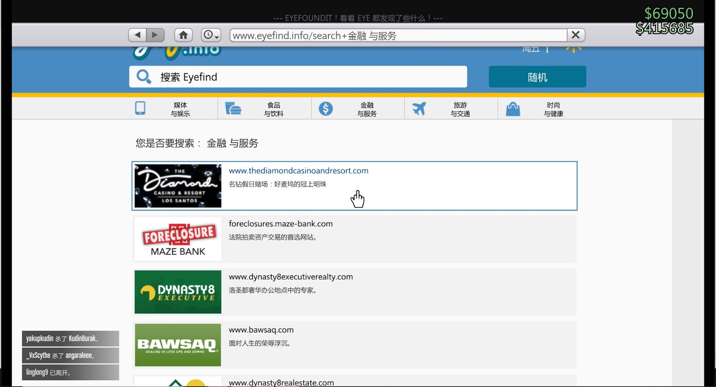
Task: Open the 旅游与交通 category tab
Action: coord(451,109)
